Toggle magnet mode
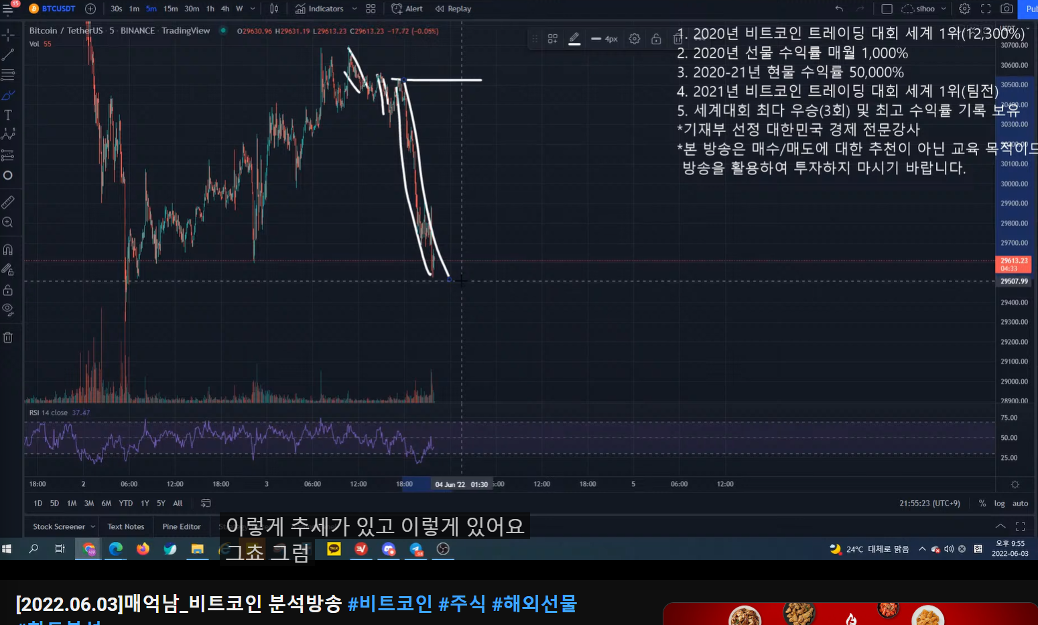The image size is (1038, 625). point(8,249)
